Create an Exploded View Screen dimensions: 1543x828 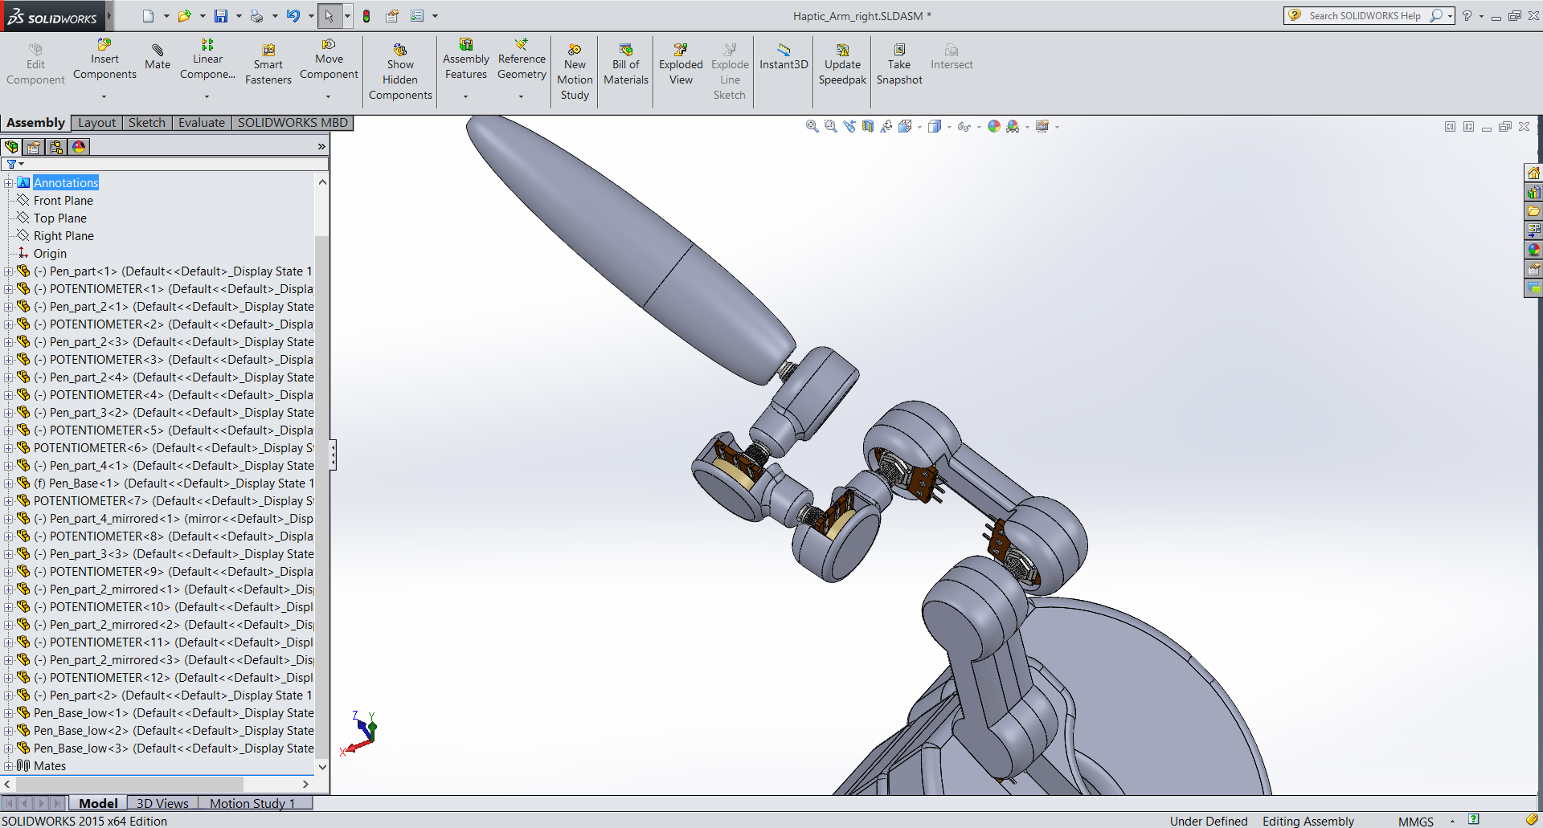[x=681, y=64]
